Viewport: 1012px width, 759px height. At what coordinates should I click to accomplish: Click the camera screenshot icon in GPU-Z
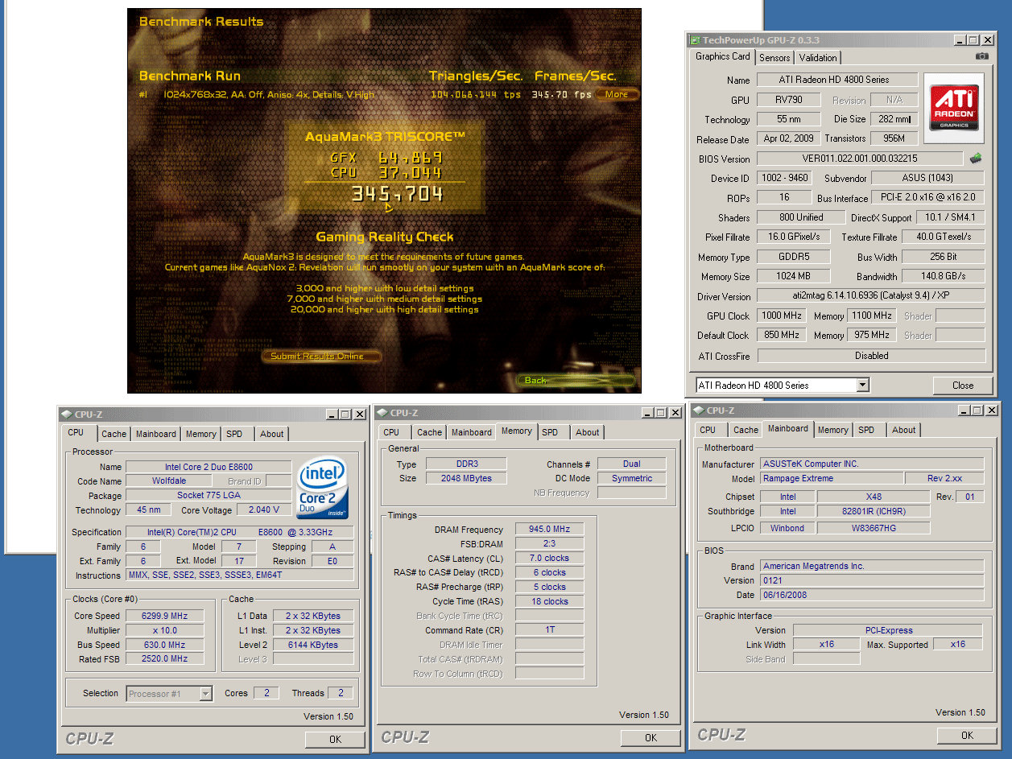[981, 56]
